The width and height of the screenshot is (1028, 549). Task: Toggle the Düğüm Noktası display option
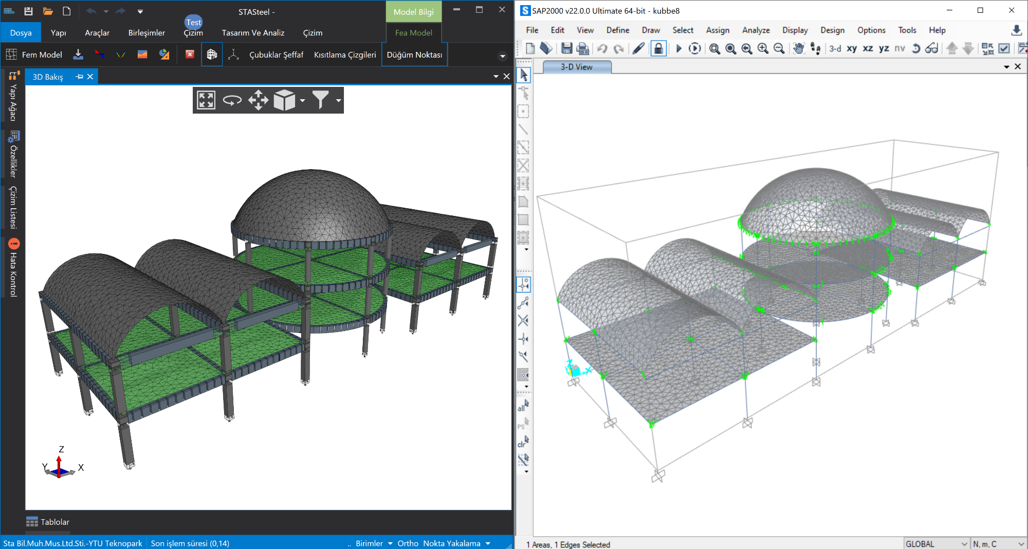[414, 54]
